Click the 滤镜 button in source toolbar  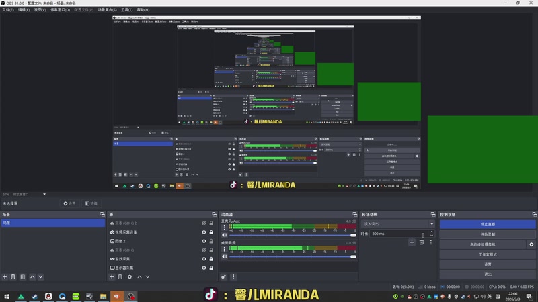click(91, 203)
